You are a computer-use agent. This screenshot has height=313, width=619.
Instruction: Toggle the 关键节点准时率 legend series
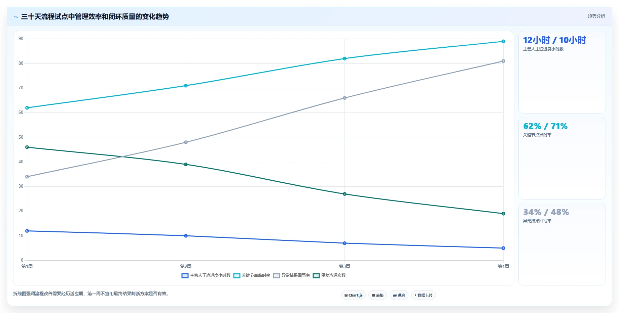point(252,275)
